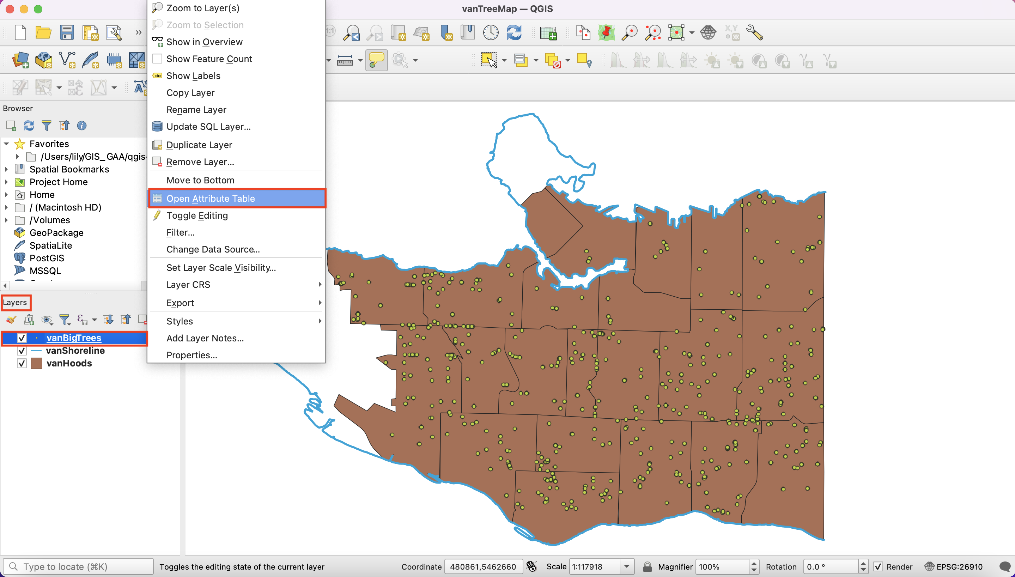Select Open Attribute Table from context menu
The height and width of the screenshot is (577, 1015).
tap(210, 199)
